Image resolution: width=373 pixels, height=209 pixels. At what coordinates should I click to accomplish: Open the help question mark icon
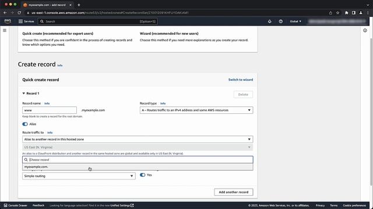pyautogui.click(x=281, y=21)
